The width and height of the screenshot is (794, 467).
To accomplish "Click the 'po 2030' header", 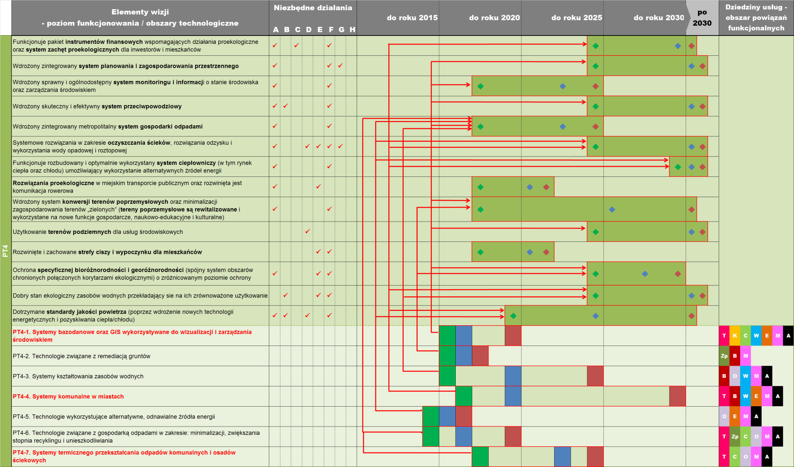I will tap(702, 18).
